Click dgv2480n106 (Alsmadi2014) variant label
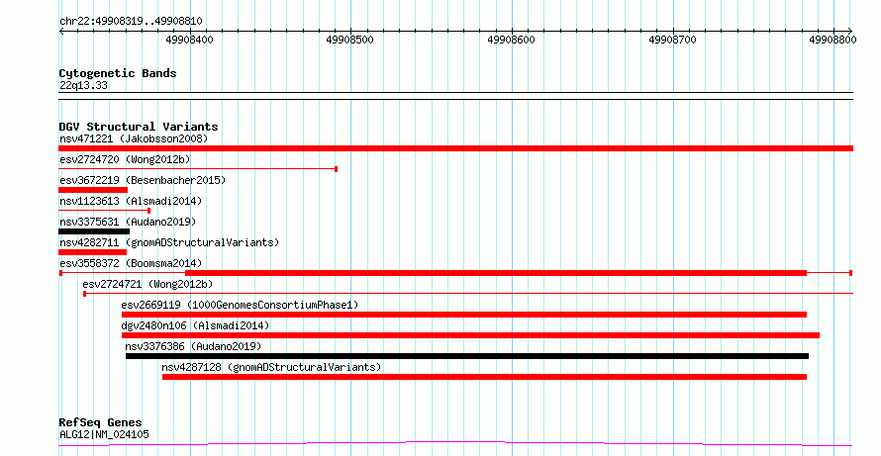This screenshot has width=881, height=456. pos(196,325)
